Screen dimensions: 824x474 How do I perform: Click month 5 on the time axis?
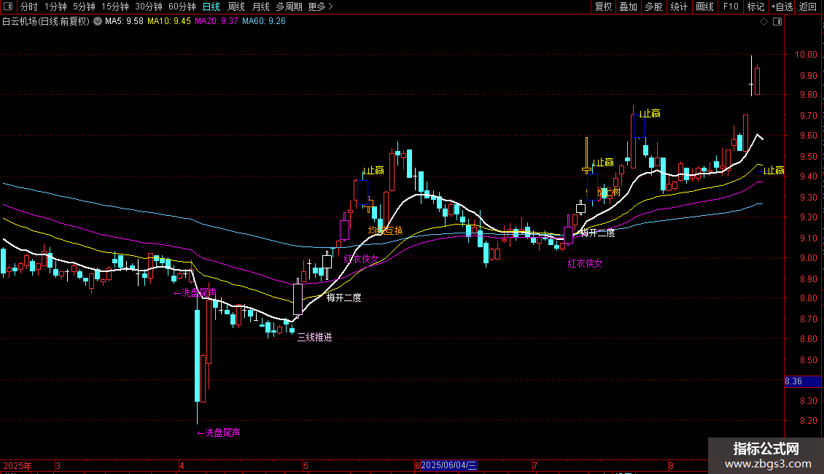tap(306, 465)
